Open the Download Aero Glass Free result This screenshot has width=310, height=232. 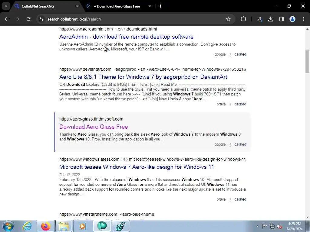pyautogui.click(x=94, y=127)
